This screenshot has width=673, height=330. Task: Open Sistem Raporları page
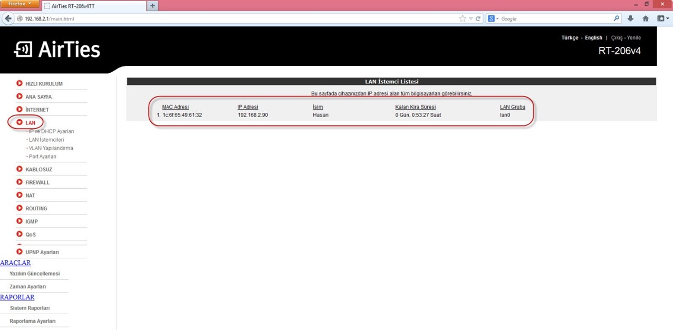[30, 308]
